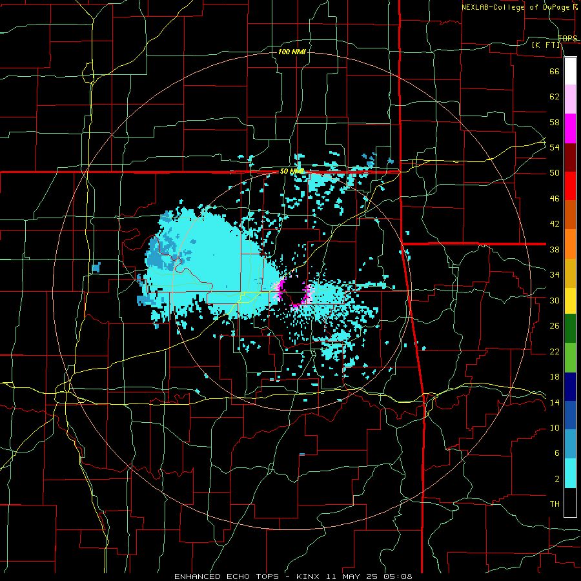
Task: Click the navy 18 legend swatch
Action: [x=570, y=387]
